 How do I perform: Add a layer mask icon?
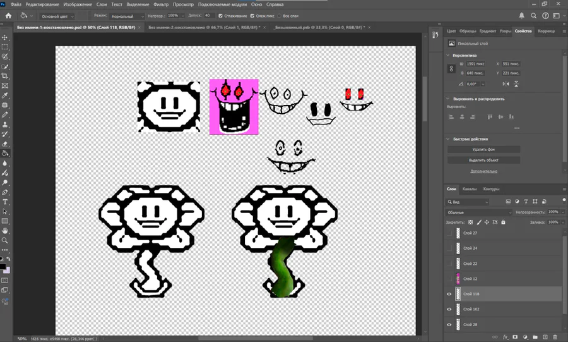(515, 338)
